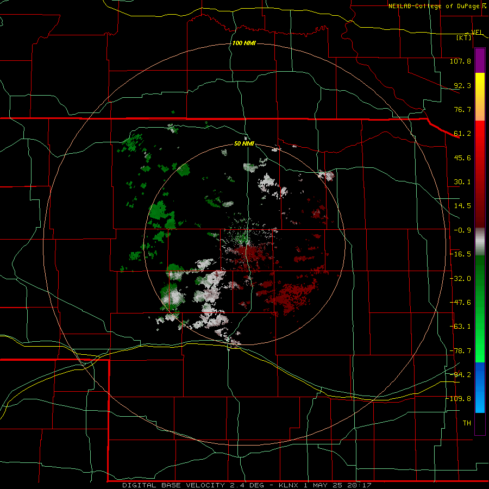Click the -94.2 legend value
Image resolution: width=489 pixels, height=489 pixels.
pyautogui.click(x=460, y=375)
